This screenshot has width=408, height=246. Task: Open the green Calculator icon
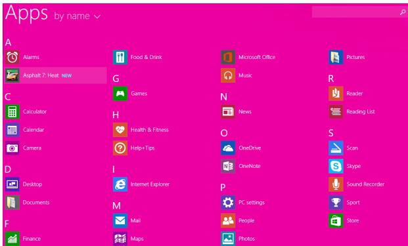coord(12,112)
